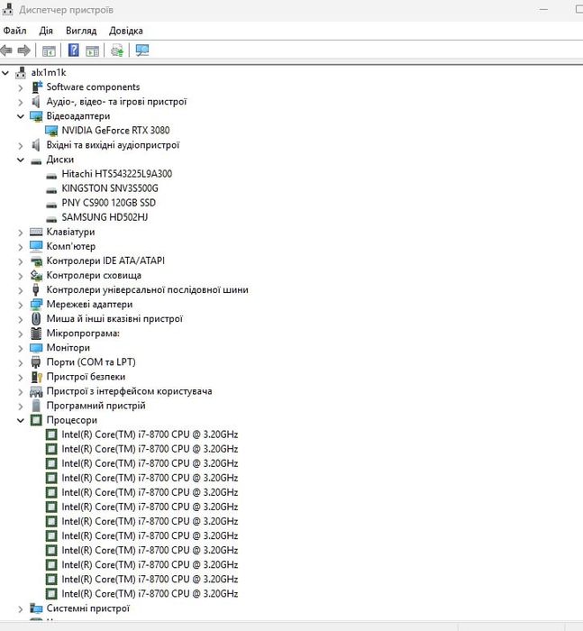This screenshot has width=583, height=631.
Task: Select the Монітори category label
Action: (68, 348)
